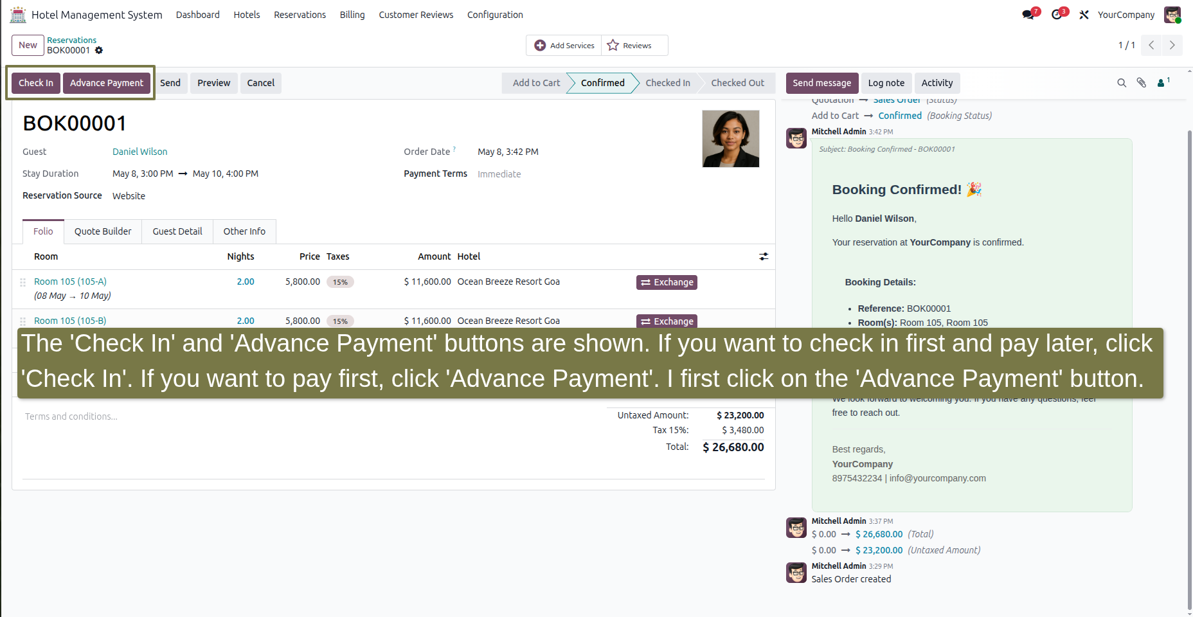1193x617 pixels.
Task: Click Add Services button
Action: click(x=564, y=46)
